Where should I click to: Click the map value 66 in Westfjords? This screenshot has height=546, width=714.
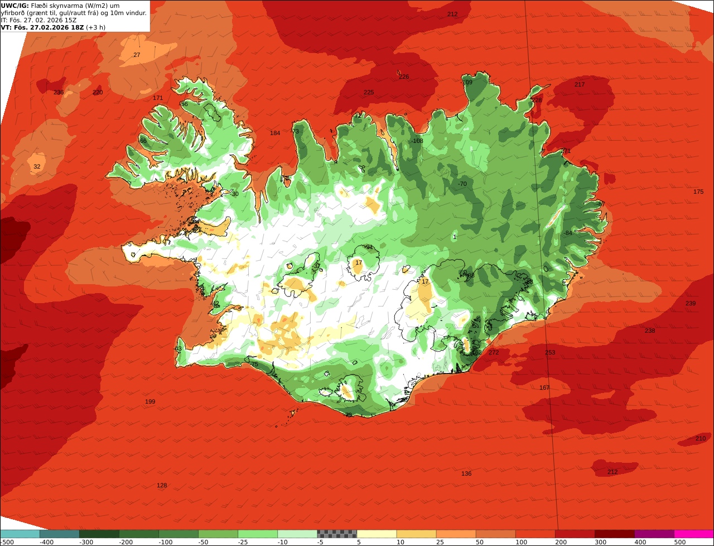click(143, 141)
